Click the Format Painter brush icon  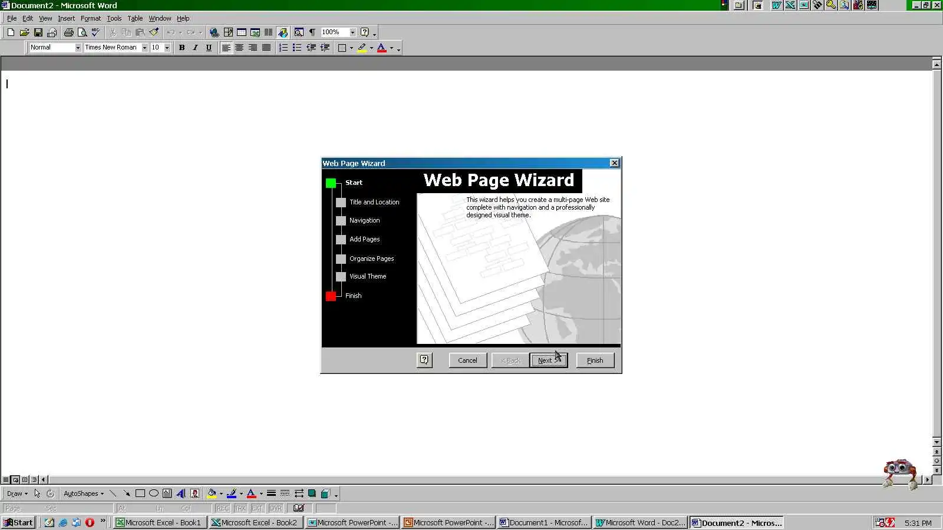[154, 32]
